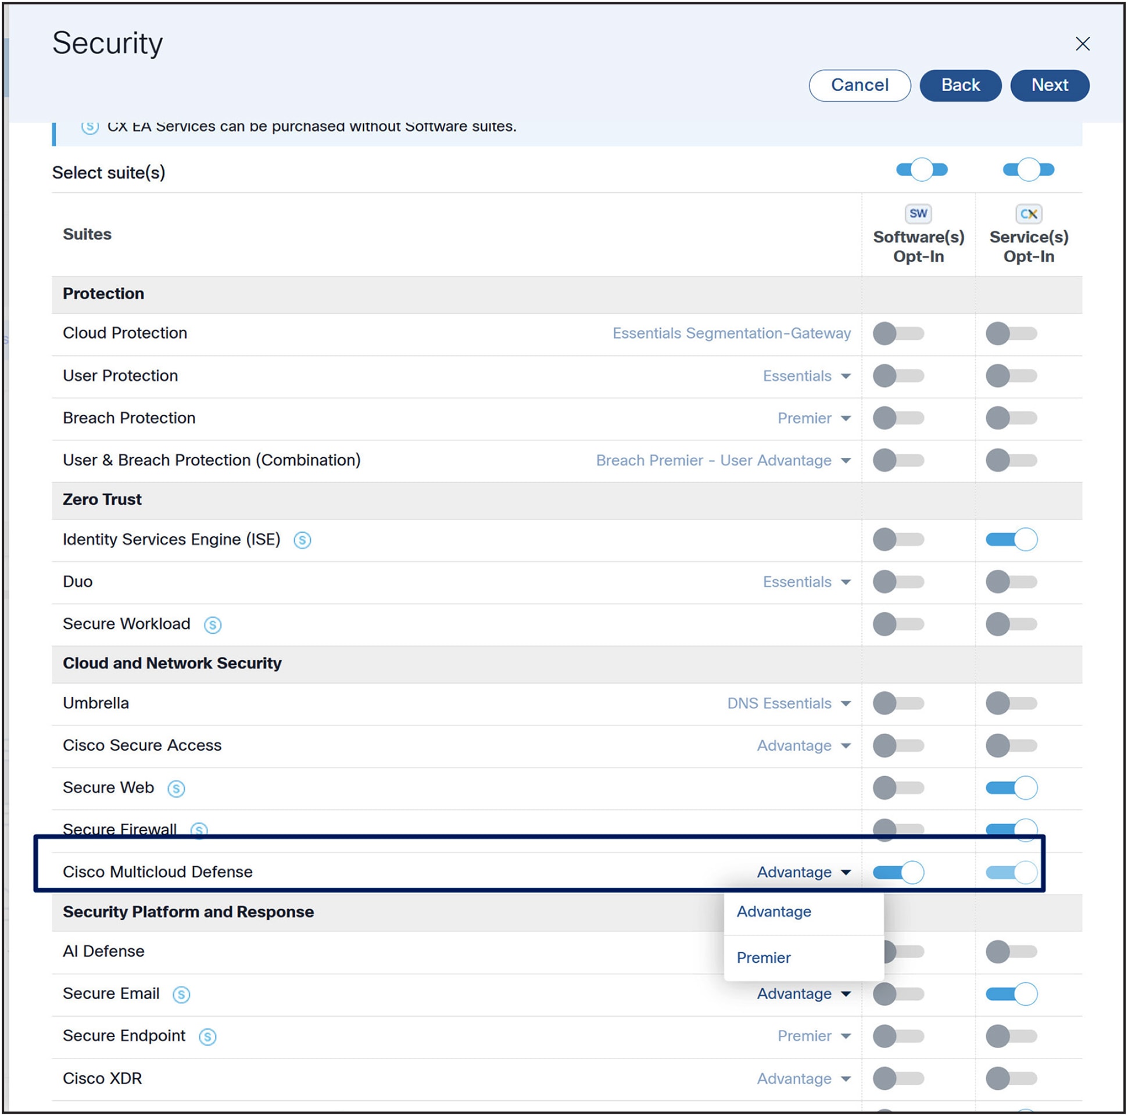Click the S icon in the CX EA Services note
1128x1116 pixels.
click(89, 127)
